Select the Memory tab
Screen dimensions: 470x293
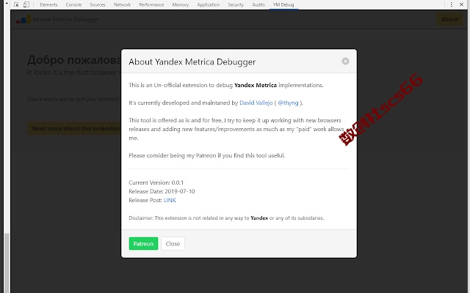pos(180,5)
